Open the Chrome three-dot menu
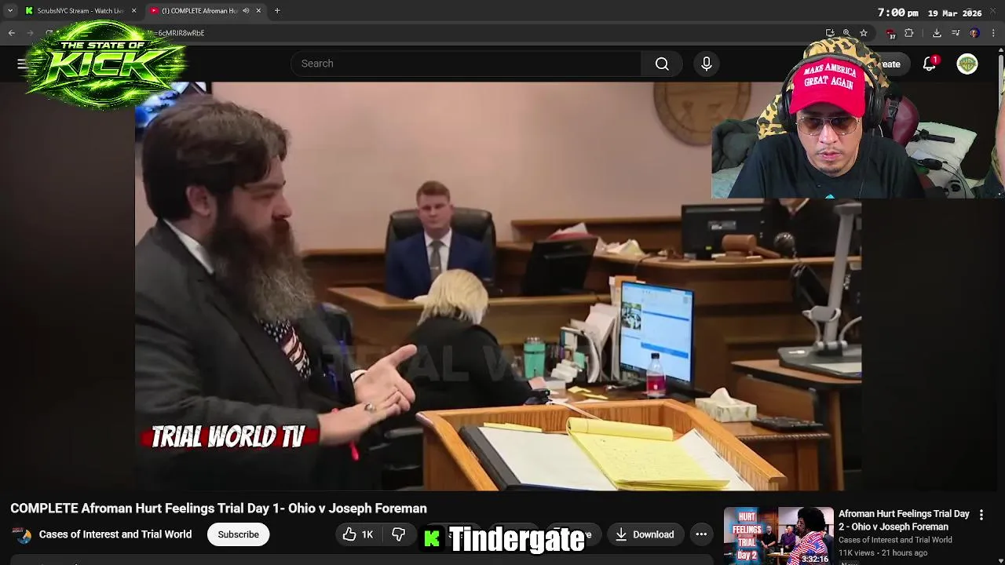 click(x=993, y=33)
